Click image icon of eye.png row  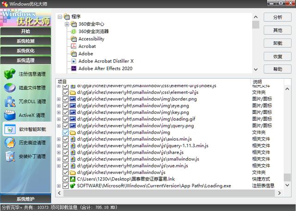pos(73,105)
